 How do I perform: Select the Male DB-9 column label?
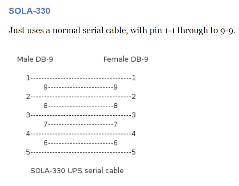[35, 59]
